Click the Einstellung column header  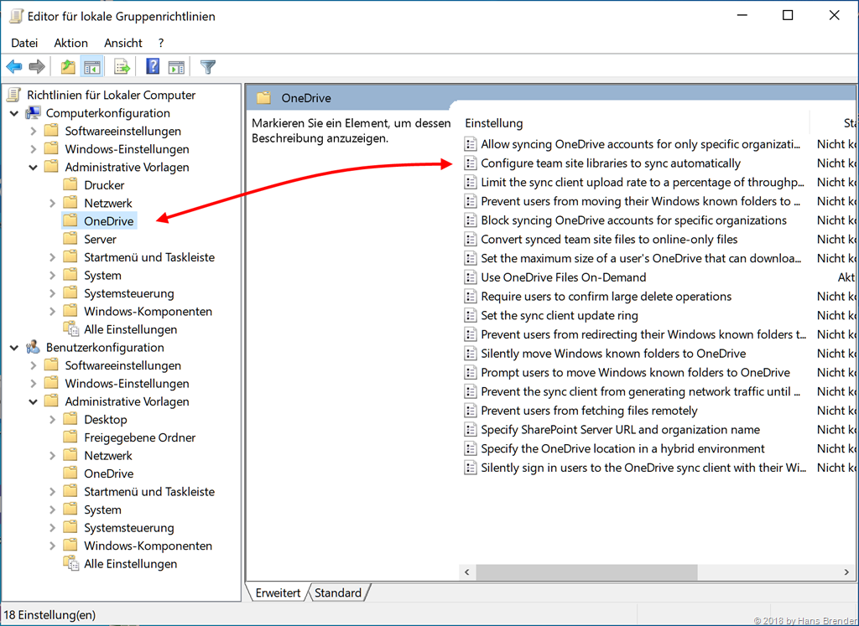[x=494, y=123]
